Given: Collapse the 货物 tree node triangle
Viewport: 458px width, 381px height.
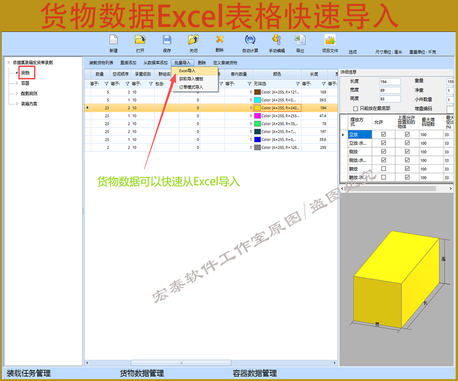Looking at the screenshot, I should (16, 73).
